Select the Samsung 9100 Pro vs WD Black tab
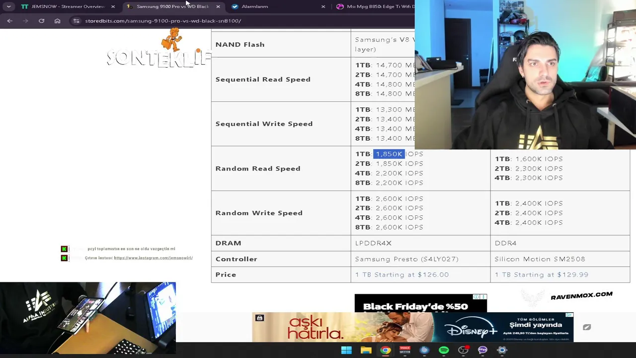 (173, 6)
